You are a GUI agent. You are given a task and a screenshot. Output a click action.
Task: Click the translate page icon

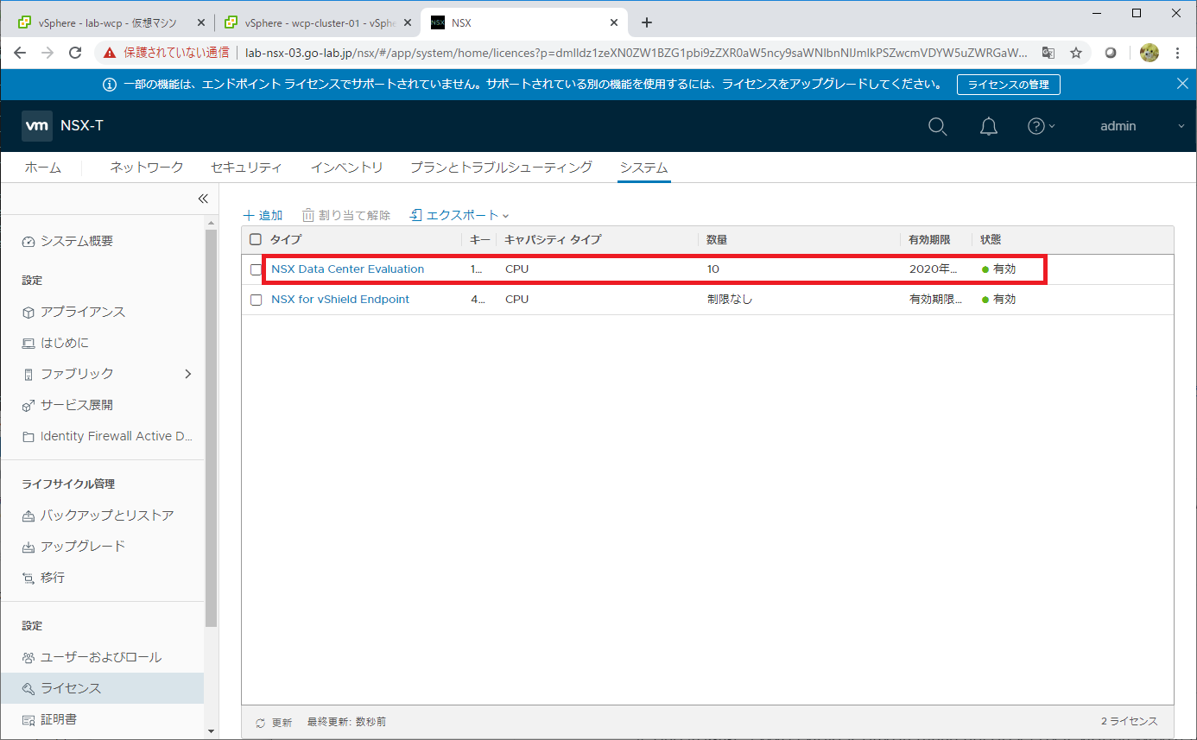[1048, 53]
